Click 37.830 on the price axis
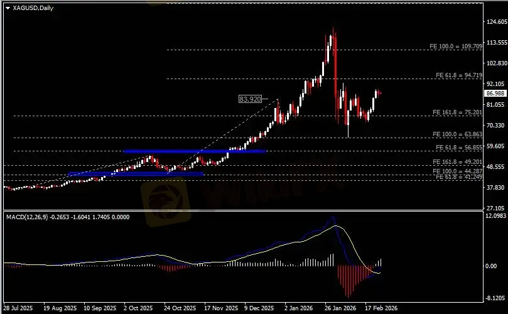Image resolution: width=508 pixels, height=314 pixels. click(x=495, y=188)
